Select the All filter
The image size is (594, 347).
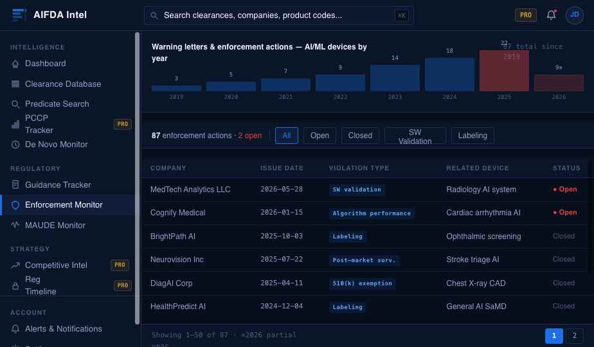tap(287, 136)
